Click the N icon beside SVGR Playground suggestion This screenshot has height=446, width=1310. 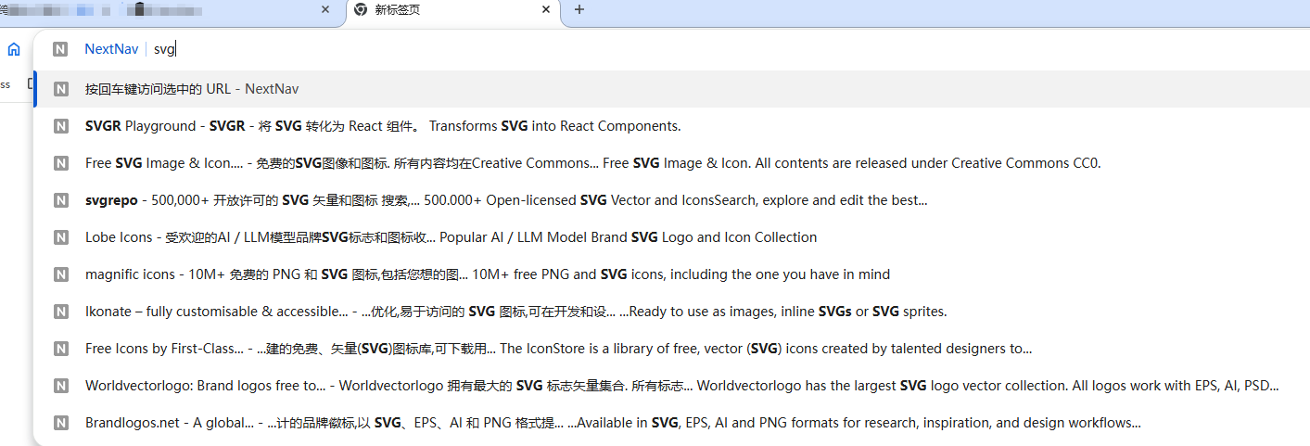coord(60,126)
